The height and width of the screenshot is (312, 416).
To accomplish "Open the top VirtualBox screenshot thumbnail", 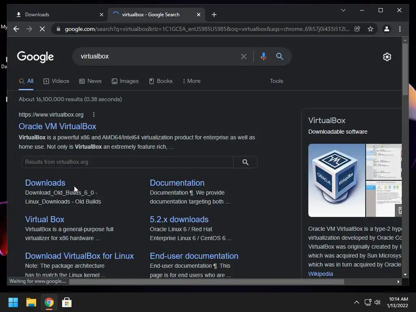I will (383, 162).
